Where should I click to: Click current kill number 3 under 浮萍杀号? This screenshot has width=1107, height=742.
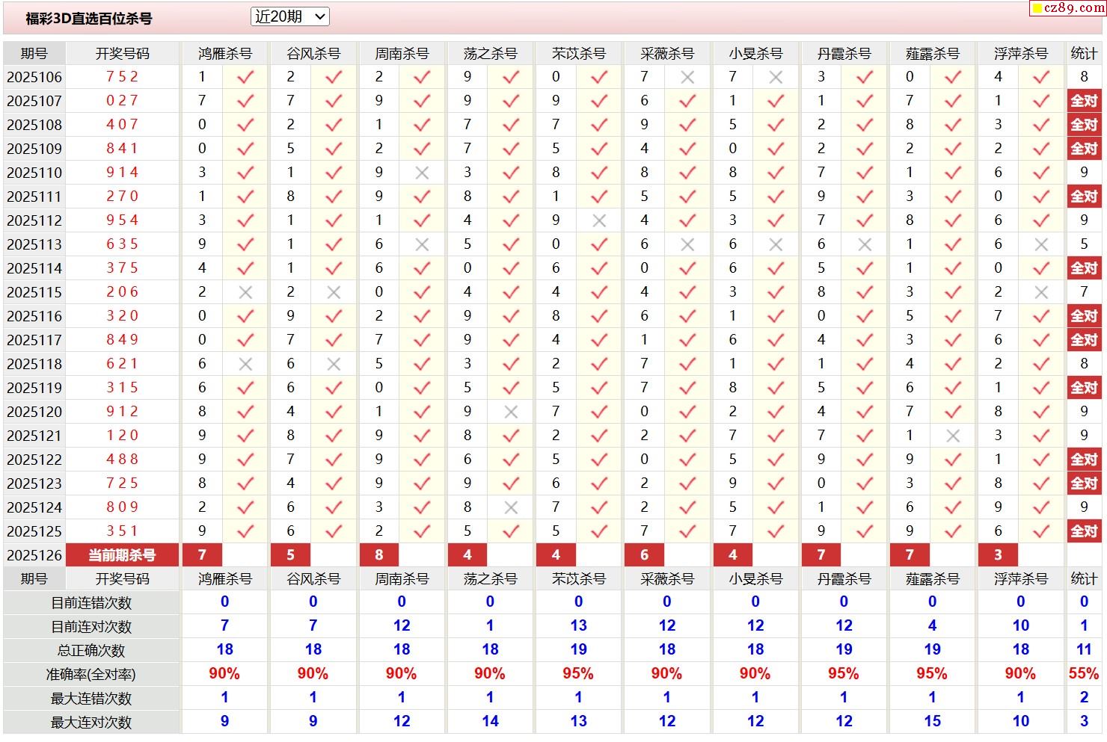(x=998, y=555)
